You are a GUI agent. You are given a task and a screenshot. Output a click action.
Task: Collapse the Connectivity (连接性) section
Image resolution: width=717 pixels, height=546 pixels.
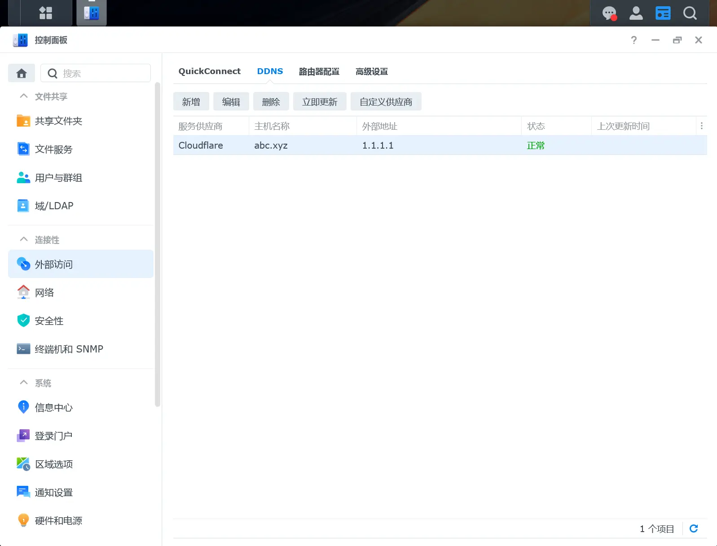point(24,239)
